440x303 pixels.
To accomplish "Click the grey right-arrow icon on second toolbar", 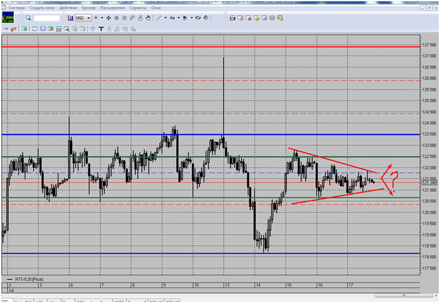I will [x=6, y=29].
